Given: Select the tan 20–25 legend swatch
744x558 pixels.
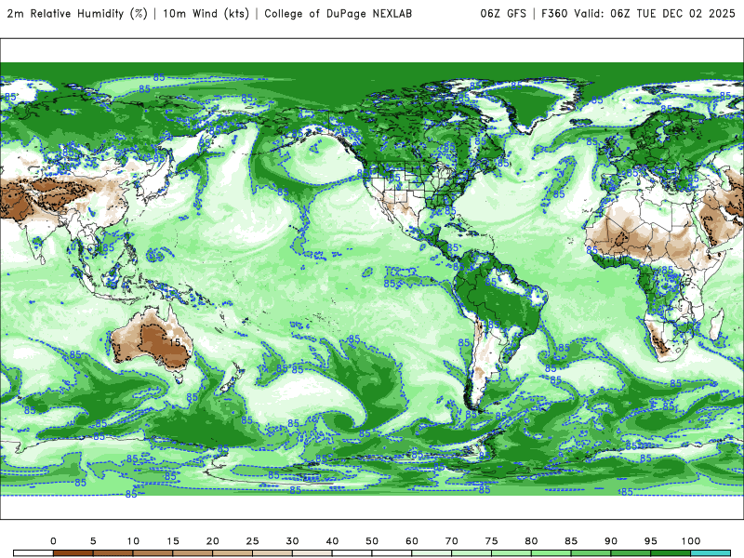Looking at the screenshot, I should (x=232, y=553).
